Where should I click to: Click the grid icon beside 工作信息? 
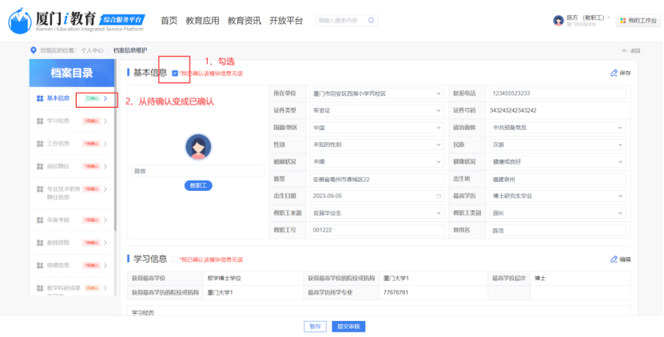[x=40, y=144]
